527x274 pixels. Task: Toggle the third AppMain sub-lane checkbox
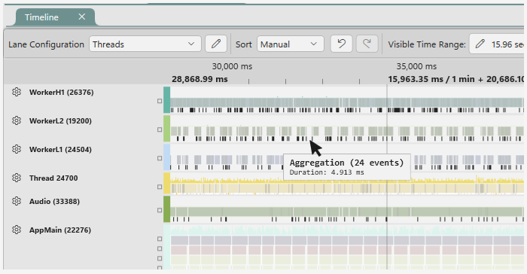(160, 258)
